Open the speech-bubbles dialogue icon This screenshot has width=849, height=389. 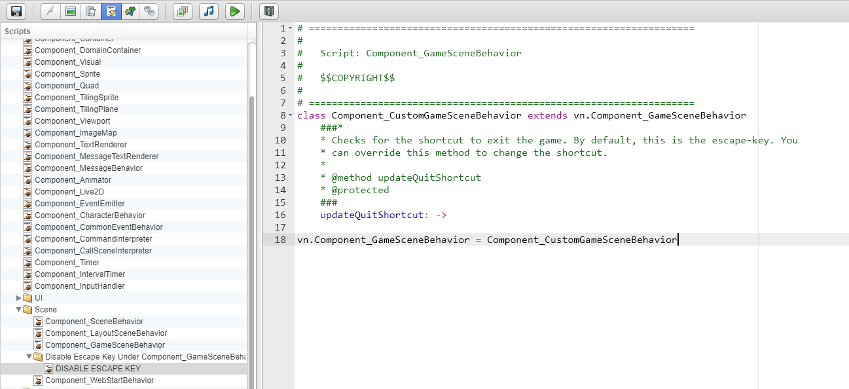(150, 11)
